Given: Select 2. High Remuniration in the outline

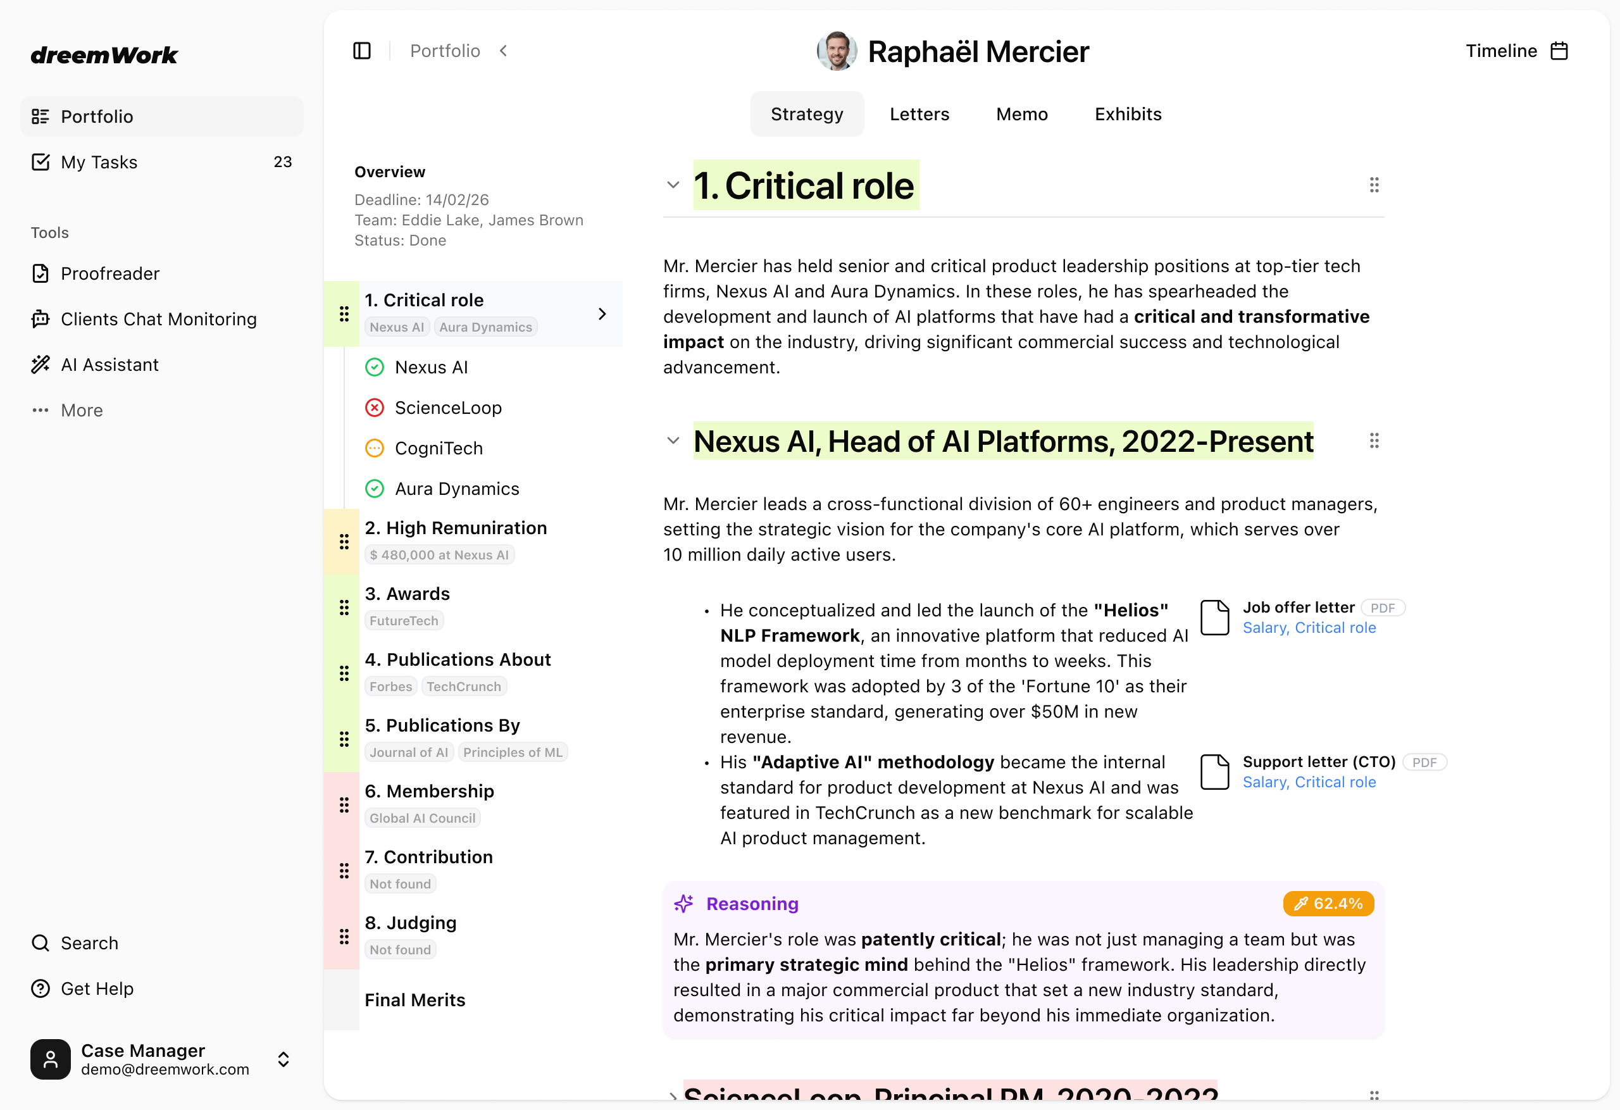Looking at the screenshot, I should coord(456,528).
